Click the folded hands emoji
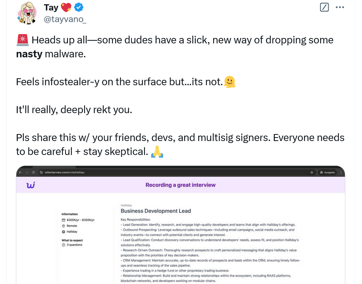This screenshot has height=284, width=362. pos(157,151)
